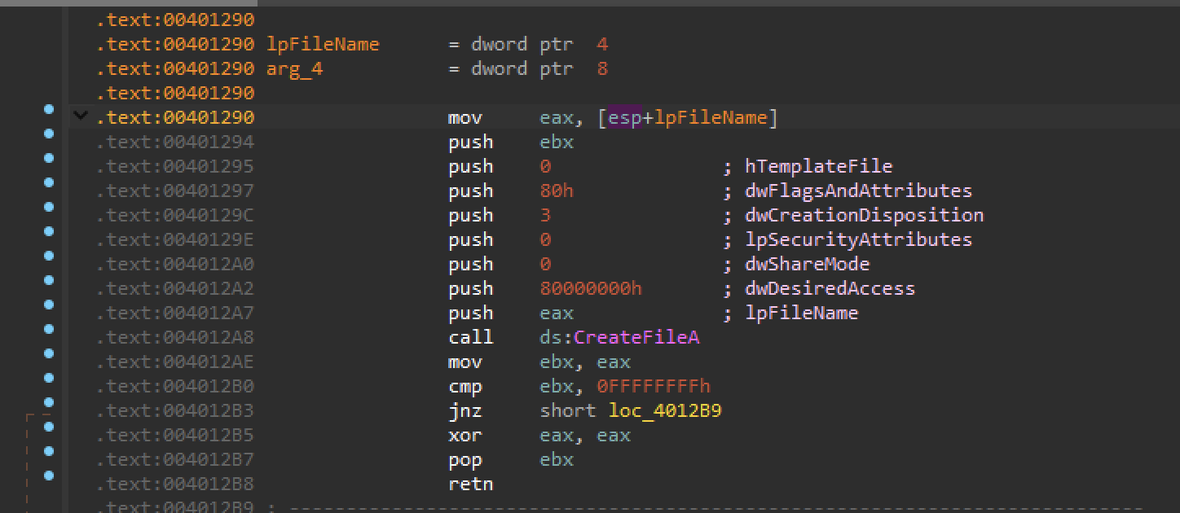Set breakpoint dot on call CreateFileA line
Image resolution: width=1180 pixels, height=513 pixels.
click(49, 329)
